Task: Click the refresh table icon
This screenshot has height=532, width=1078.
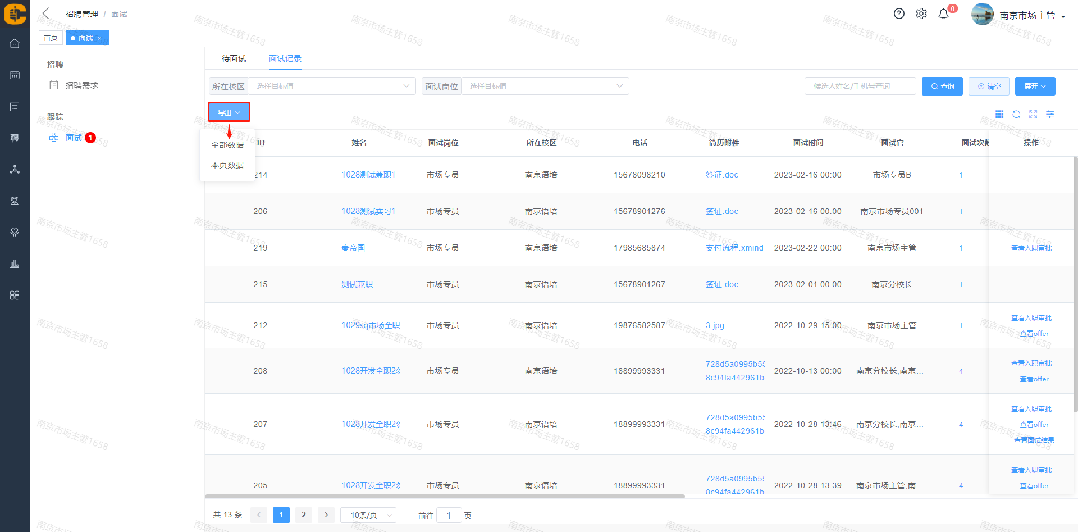Action: pos(1016,114)
